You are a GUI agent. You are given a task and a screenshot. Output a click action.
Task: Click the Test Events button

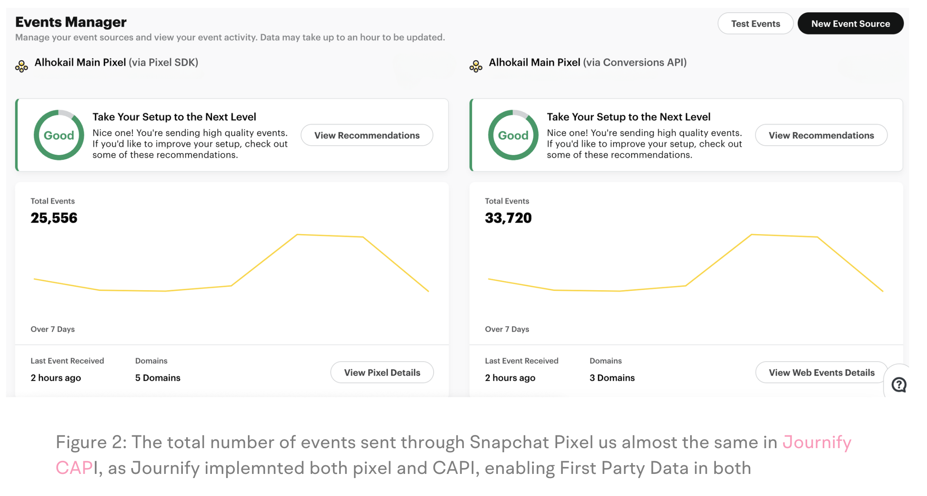(x=755, y=24)
